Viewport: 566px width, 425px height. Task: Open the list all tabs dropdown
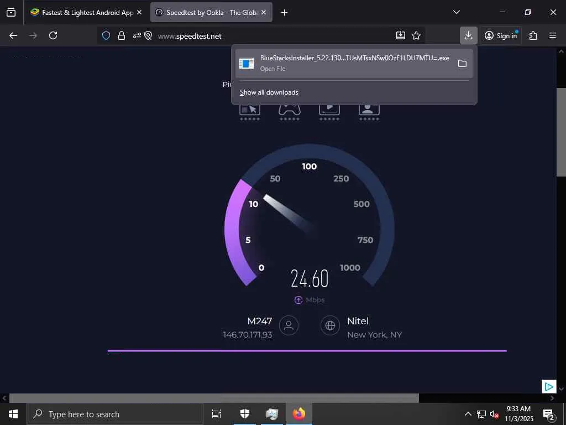456,12
